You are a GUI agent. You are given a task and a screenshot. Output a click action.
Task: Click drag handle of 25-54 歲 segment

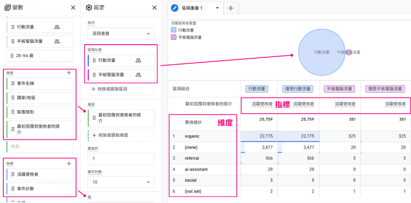click(12, 55)
